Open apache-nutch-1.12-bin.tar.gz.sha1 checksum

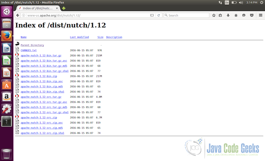(45, 71)
